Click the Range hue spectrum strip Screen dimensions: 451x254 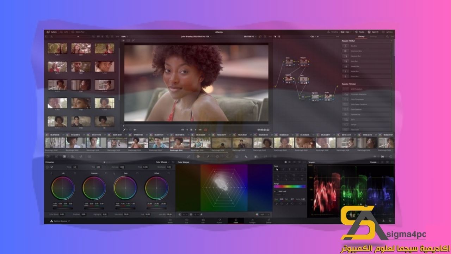290,186
